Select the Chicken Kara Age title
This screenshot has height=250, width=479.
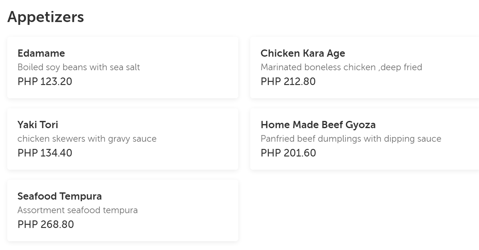(303, 53)
